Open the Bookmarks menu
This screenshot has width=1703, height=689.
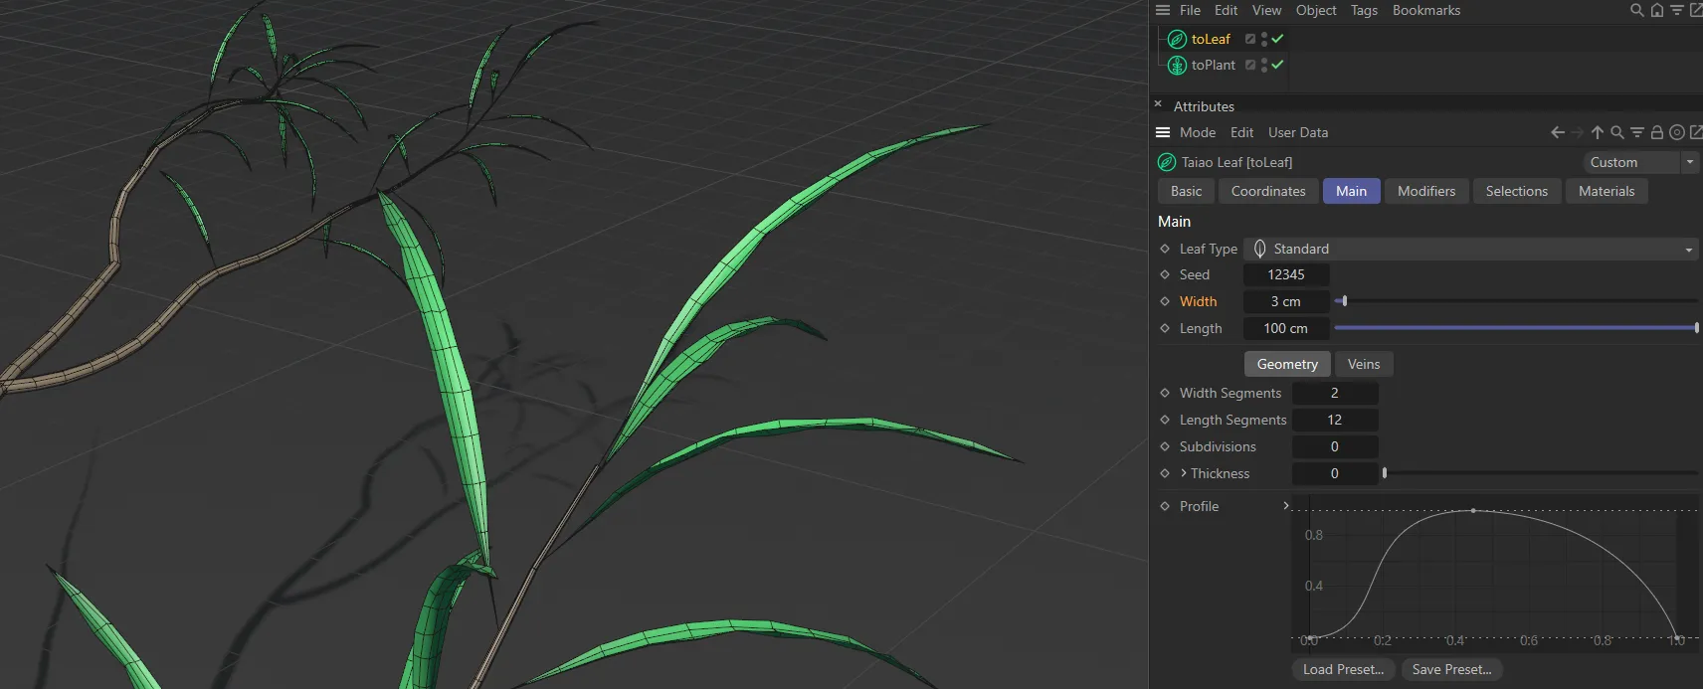point(1426,10)
